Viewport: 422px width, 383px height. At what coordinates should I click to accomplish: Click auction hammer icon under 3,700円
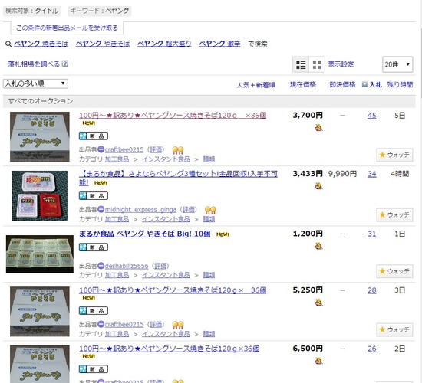318,127
